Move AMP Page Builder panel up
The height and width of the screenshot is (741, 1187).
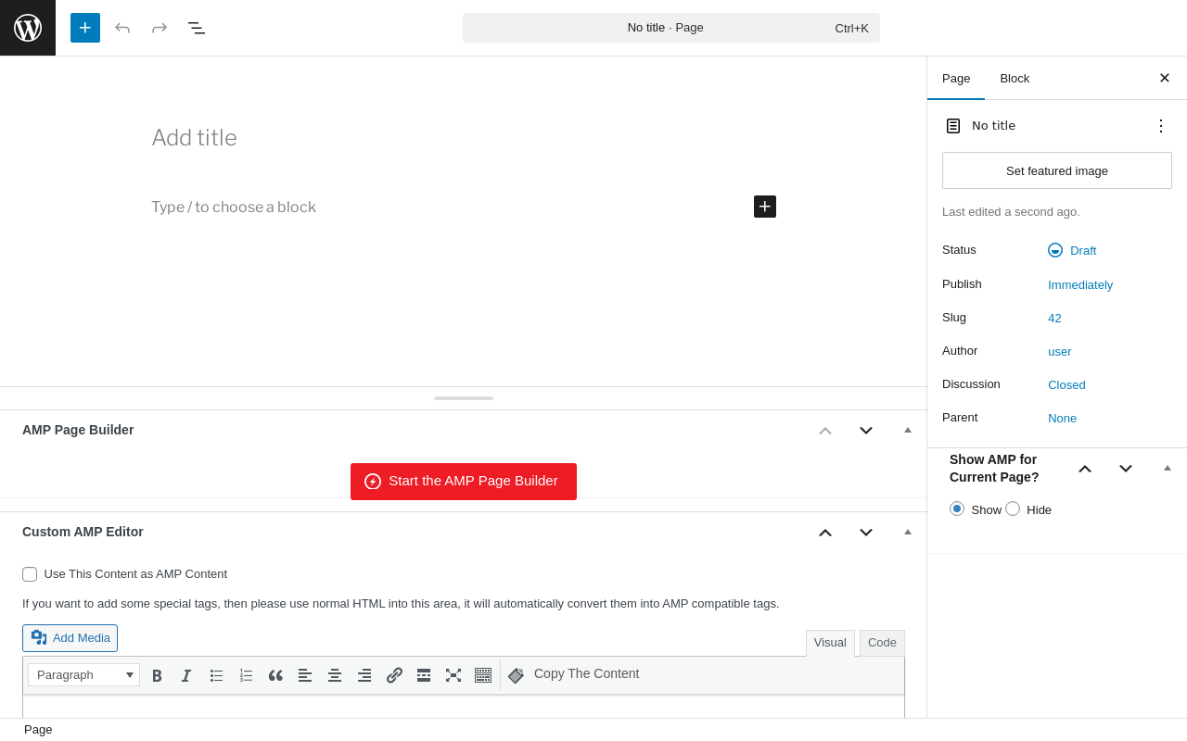tap(825, 430)
